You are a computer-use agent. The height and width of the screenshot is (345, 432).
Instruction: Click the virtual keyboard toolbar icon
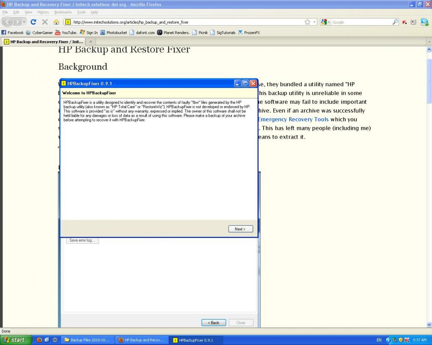tap(413, 22)
